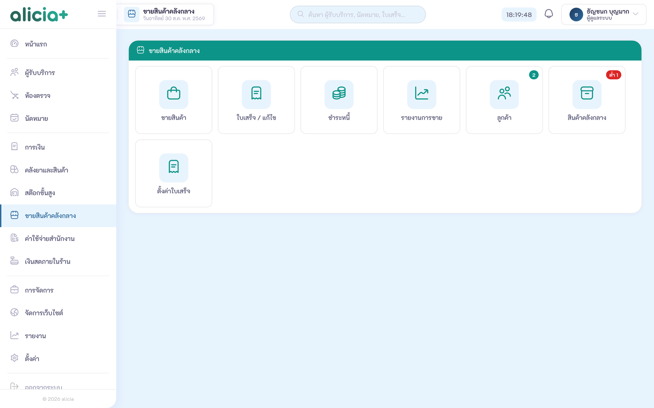Viewport: 654px width, 408px height.
Task: Click ตั้งค่าใบเสร็จ tile label text
Action: [x=174, y=191]
